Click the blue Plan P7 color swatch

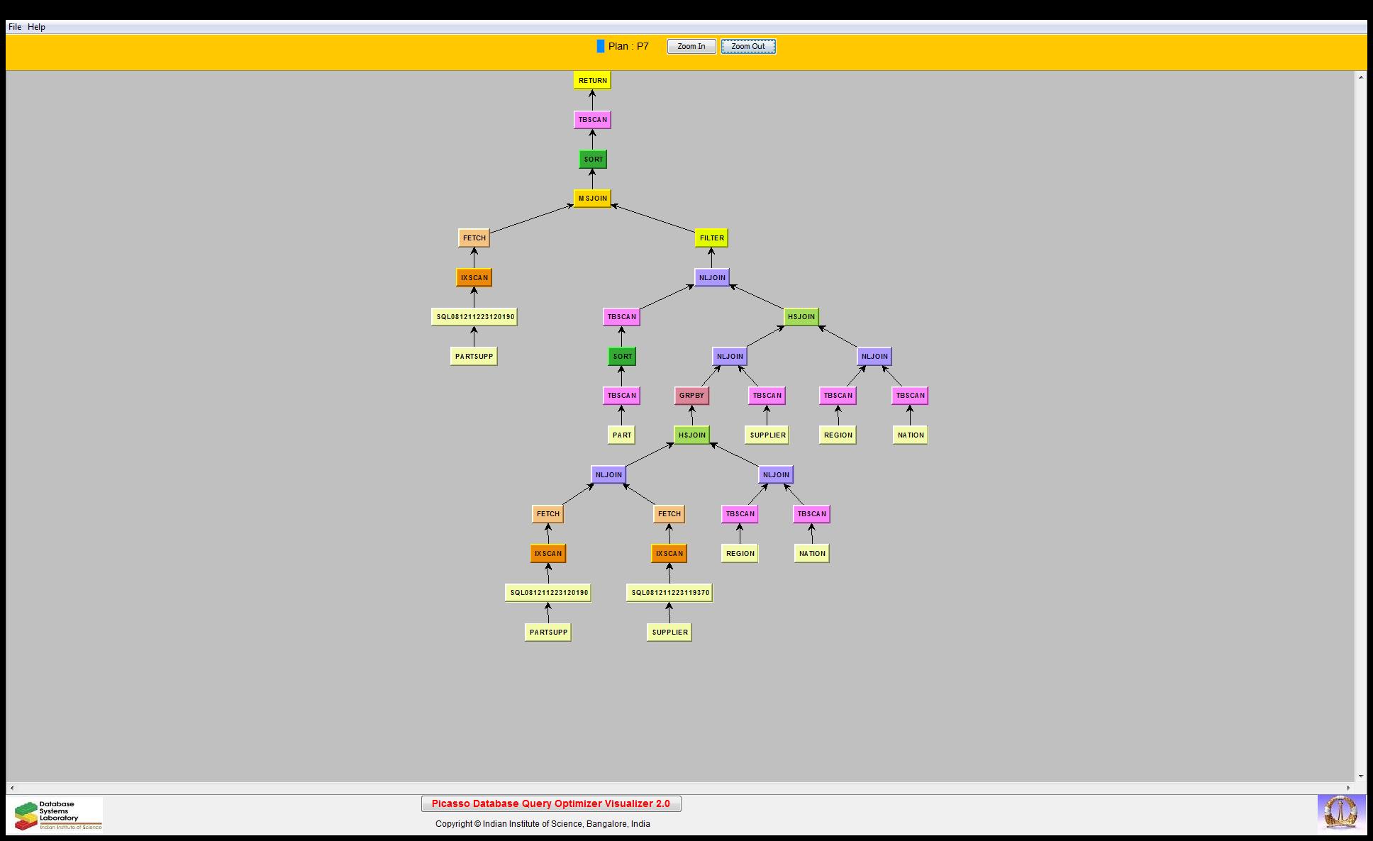pyautogui.click(x=601, y=47)
